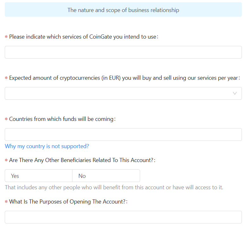Screen dimensions: 246x226
Task: Open 'Why my country is not supported?' link
Action: click(47, 146)
